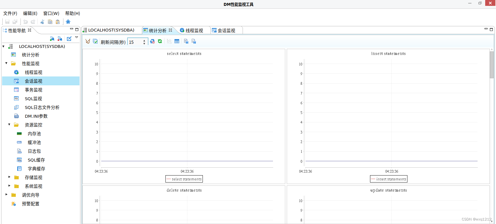
Task: Click the insert statements chart legend
Action: [x=389, y=179]
